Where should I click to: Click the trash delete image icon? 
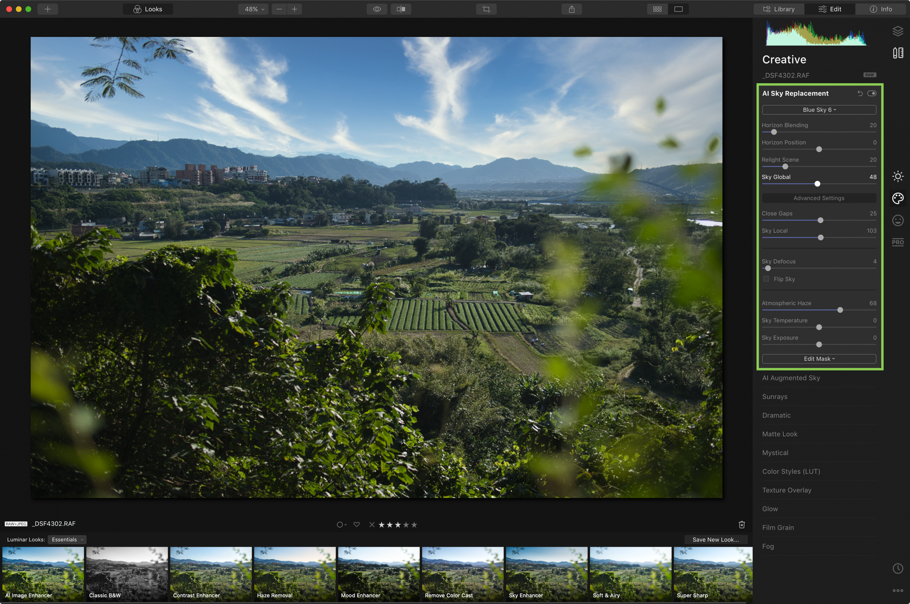742,524
